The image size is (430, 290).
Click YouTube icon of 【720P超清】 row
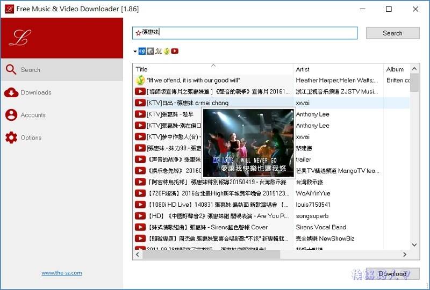[140, 193]
